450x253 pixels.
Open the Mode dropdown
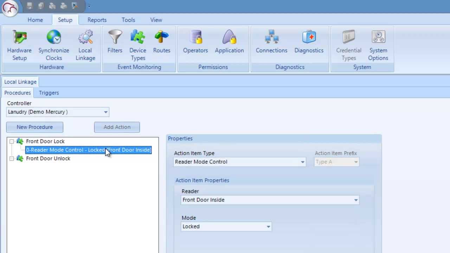click(268, 227)
